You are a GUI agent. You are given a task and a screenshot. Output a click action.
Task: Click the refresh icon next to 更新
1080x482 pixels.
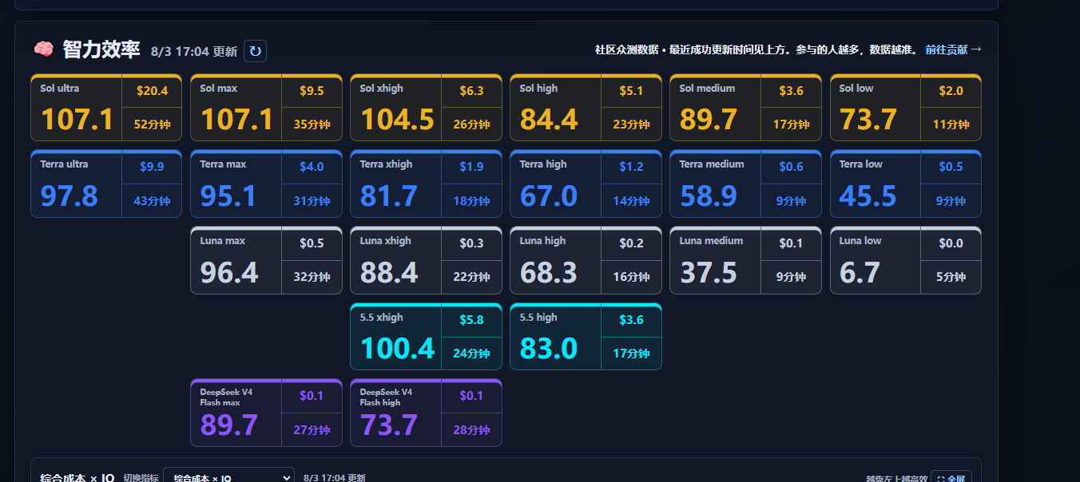pos(255,51)
